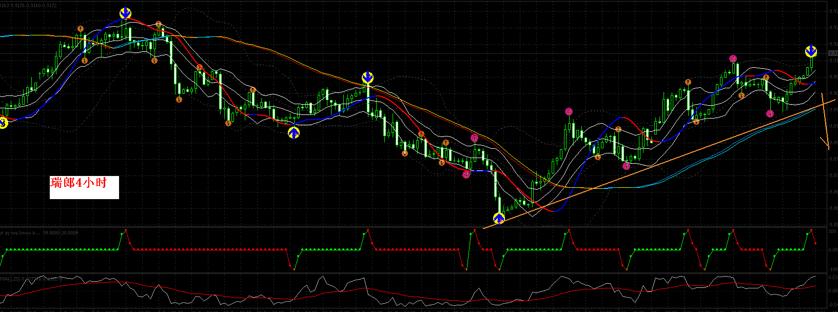Select the highlighted current price label on the price axis
Viewport: 838px width, 312px height.
coord(833,53)
